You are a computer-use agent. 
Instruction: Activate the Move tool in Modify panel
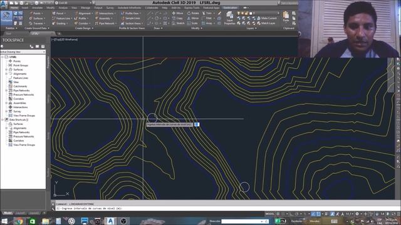pyautogui.click(x=177, y=13)
